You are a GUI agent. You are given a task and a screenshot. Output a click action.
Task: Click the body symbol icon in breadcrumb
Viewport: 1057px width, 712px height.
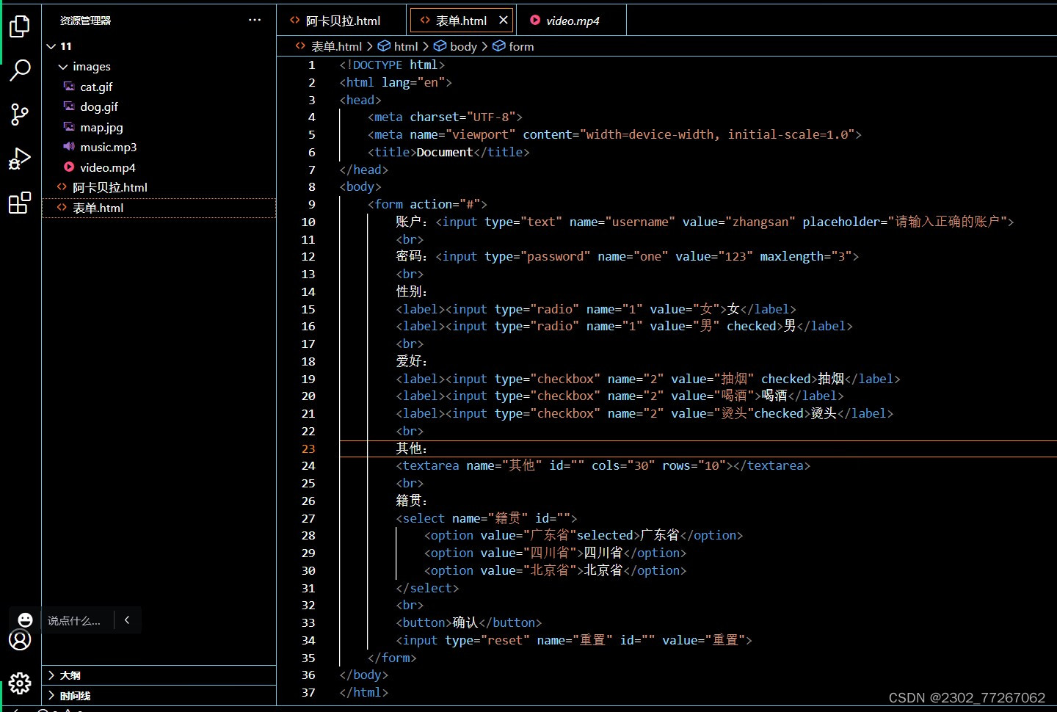(x=440, y=46)
